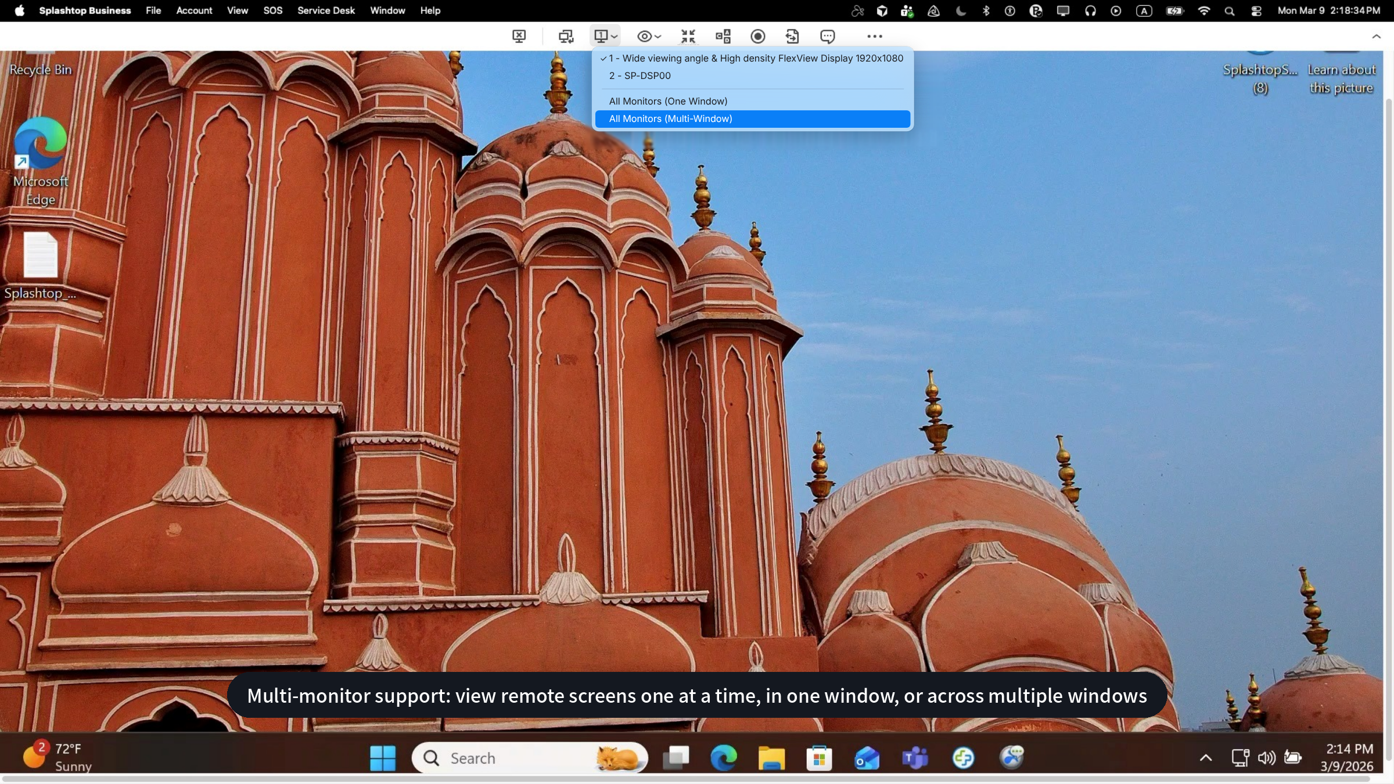
Task: Open the weather widget showing 72°F Sunny
Action: click(x=57, y=757)
